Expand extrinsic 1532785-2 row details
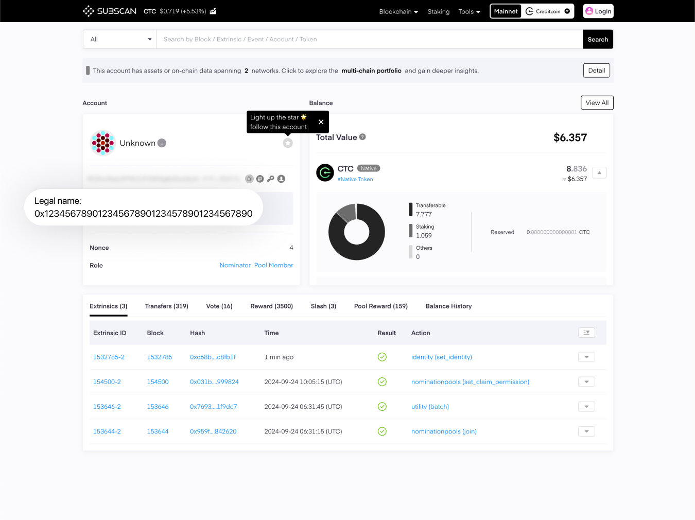 pyautogui.click(x=586, y=357)
